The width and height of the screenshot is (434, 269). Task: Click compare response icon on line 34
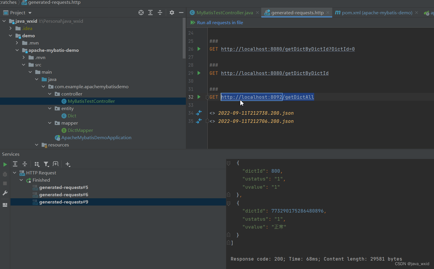tap(199, 113)
